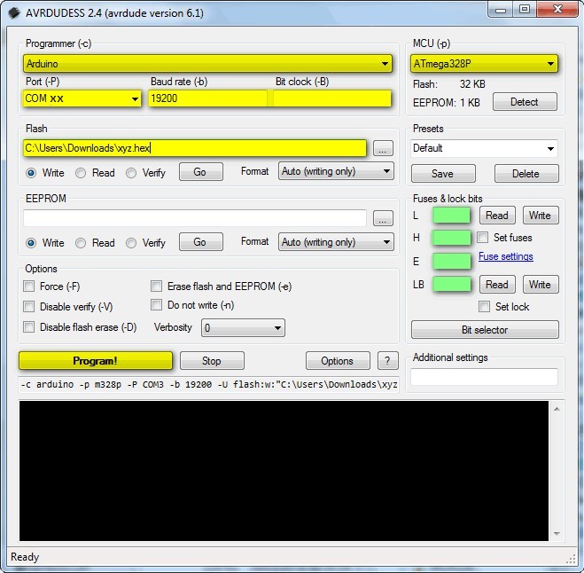This screenshot has height=573, width=584.
Task: Tick the Set fuses checkbox
Action: (x=483, y=238)
